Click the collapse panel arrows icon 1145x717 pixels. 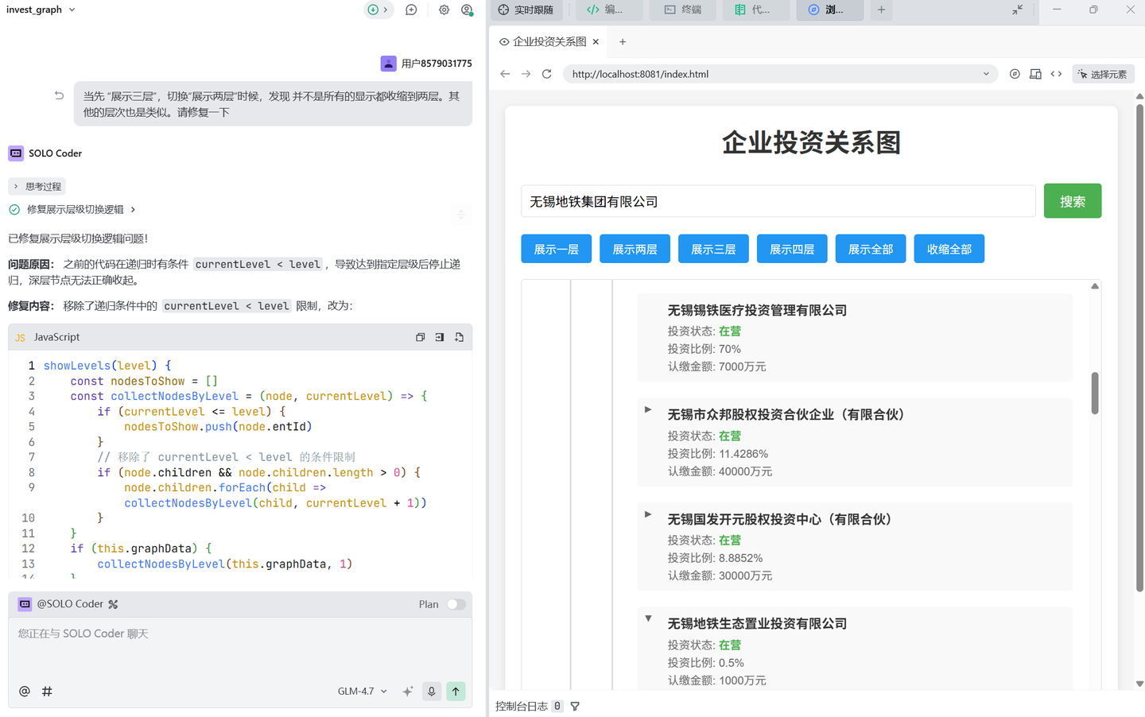(1017, 10)
